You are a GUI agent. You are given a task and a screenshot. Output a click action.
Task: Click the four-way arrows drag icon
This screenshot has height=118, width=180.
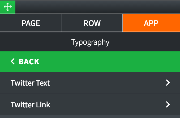click(x=8, y=7)
